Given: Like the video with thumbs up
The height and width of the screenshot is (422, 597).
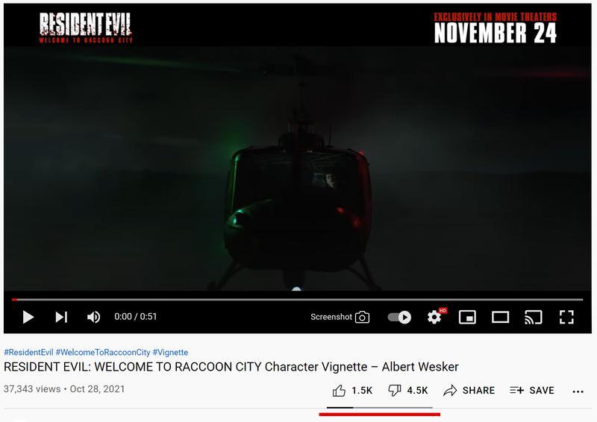Looking at the screenshot, I should (352, 391).
